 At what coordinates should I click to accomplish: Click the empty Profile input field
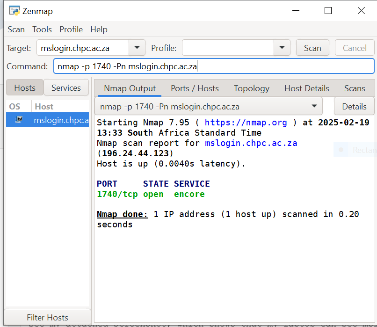point(228,48)
